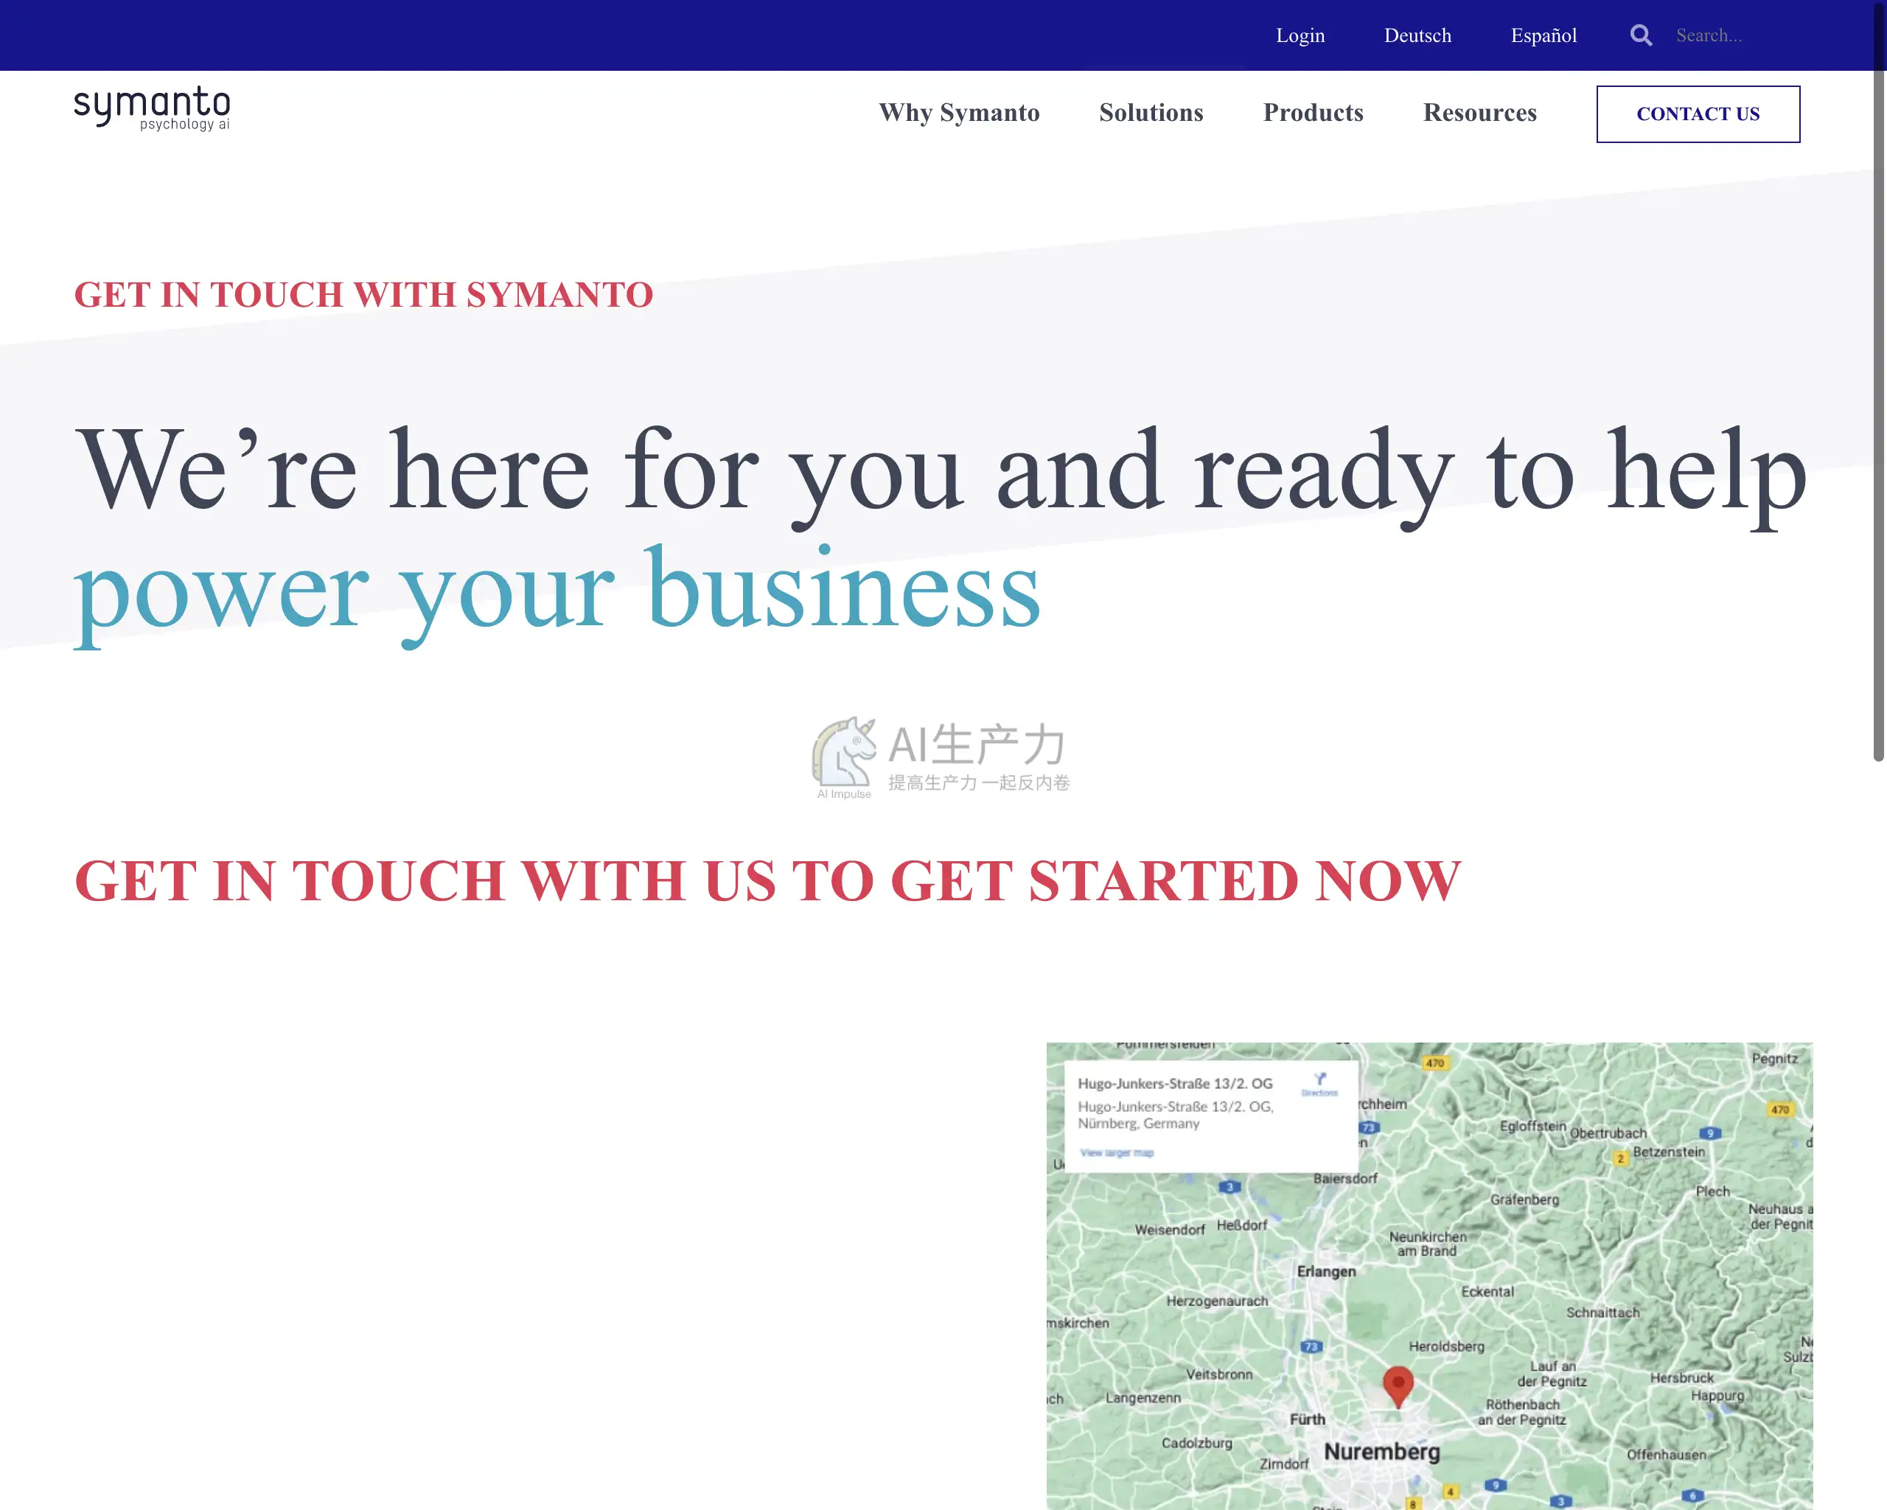This screenshot has width=1887, height=1510.
Task: Click the Obertrubach label on map
Action: [1608, 1132]
